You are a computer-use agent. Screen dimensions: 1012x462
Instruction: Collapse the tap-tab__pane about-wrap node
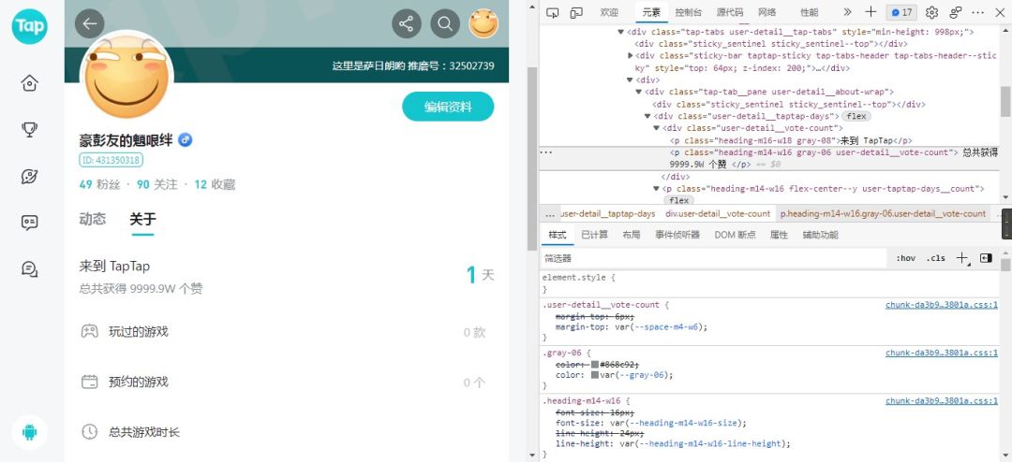639,93
